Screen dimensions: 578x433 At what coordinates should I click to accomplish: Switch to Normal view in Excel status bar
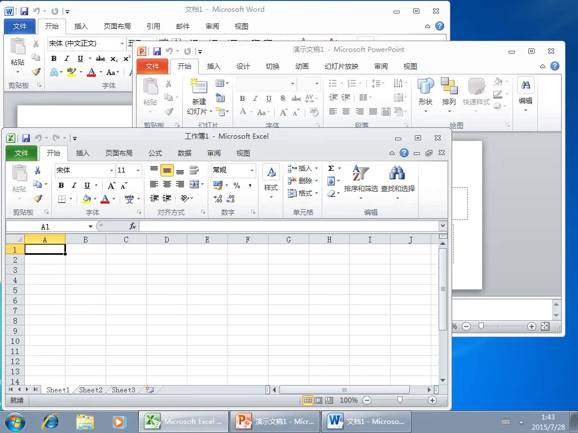point(308,400)
